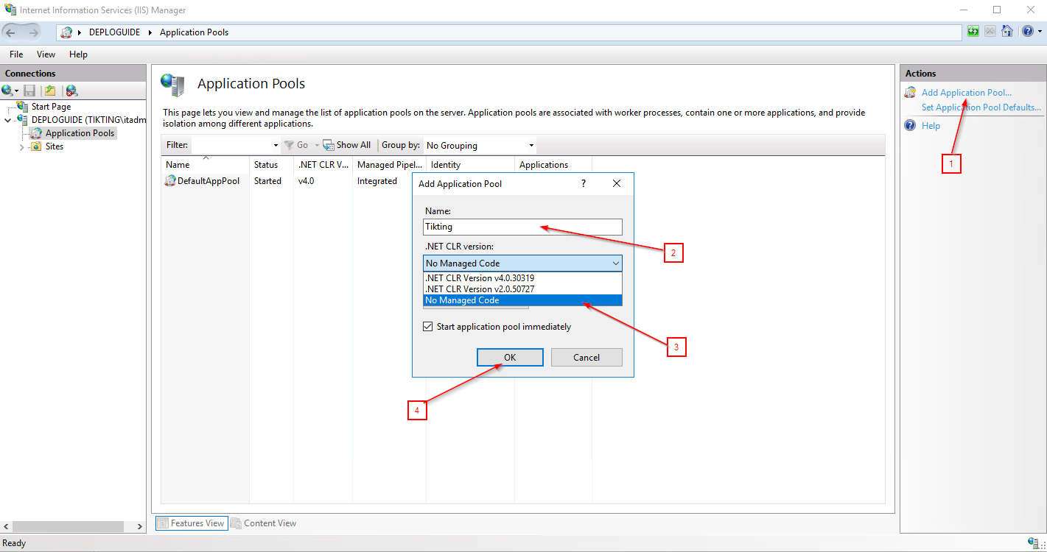
Task: Click the blue Help question mark icon in the top toolbar
Action: pyautogui.click(x=1028, y=32)
